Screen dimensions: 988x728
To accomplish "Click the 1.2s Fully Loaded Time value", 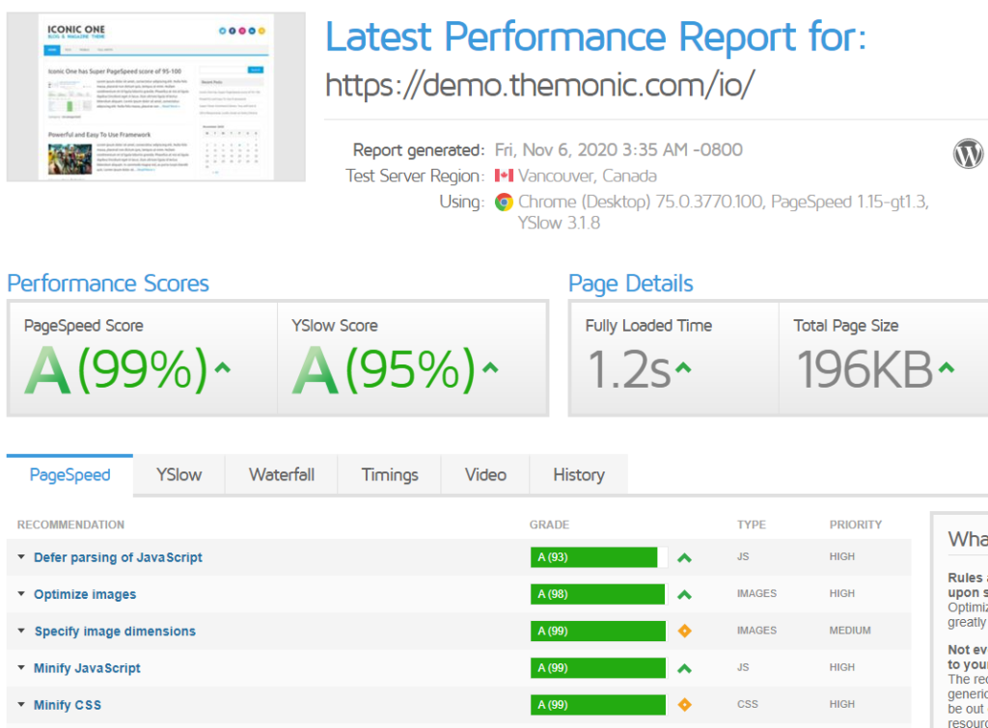I will [629, 369].
